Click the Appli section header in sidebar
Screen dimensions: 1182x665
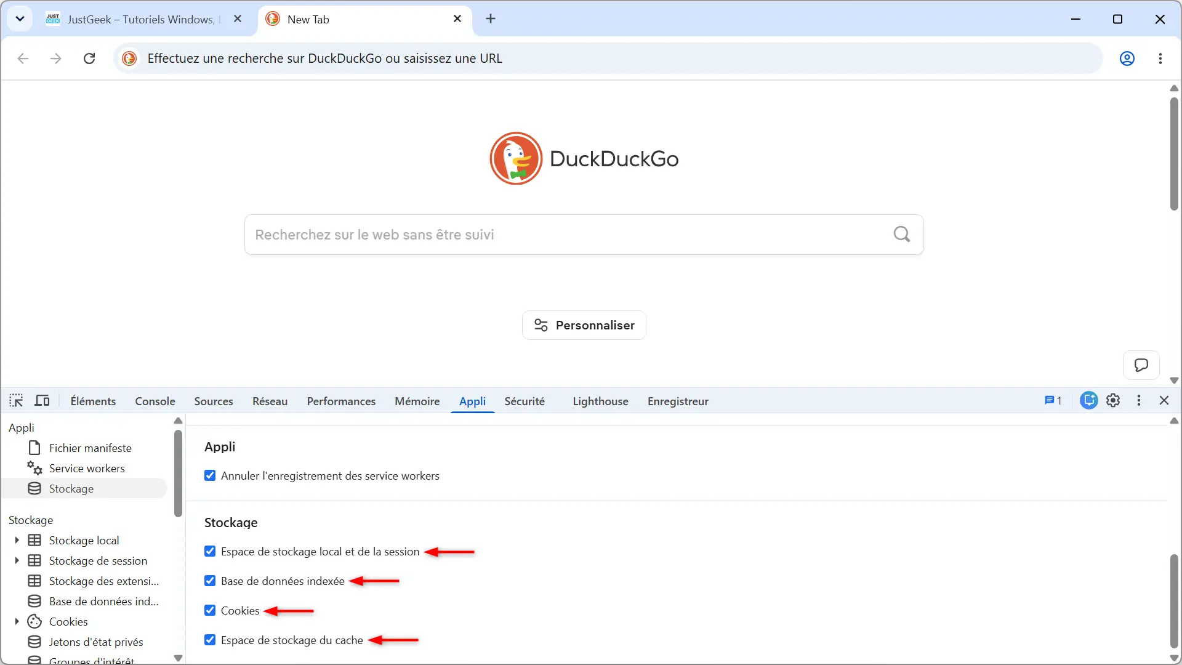22,428
